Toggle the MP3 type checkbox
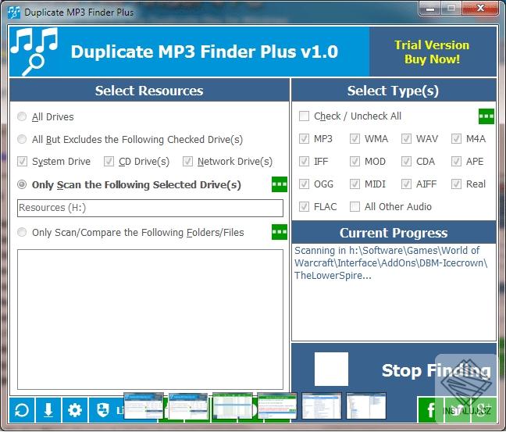Viewport: 506px width, 432px height. coord(304,138)
